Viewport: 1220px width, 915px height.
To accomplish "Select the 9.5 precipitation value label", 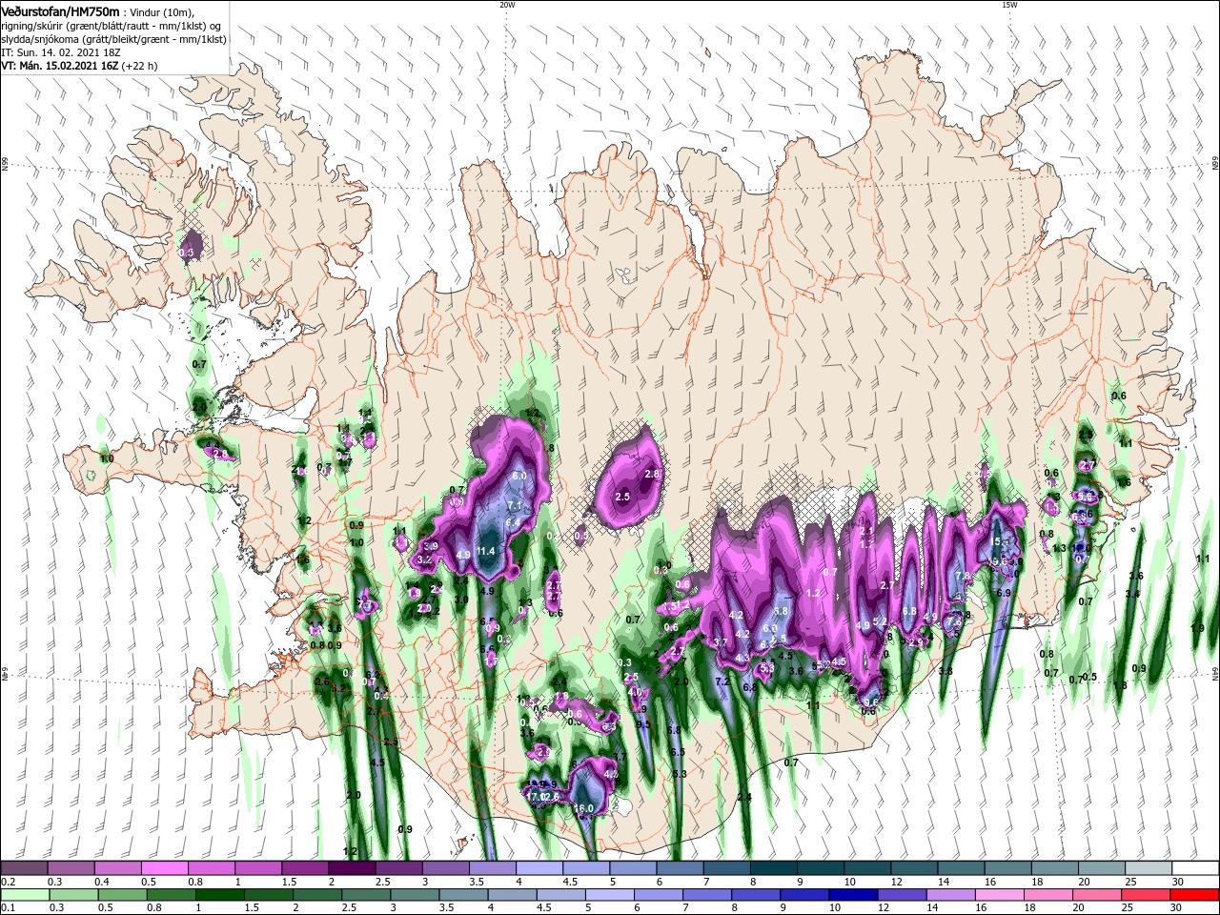I will (x=644, y=723).
